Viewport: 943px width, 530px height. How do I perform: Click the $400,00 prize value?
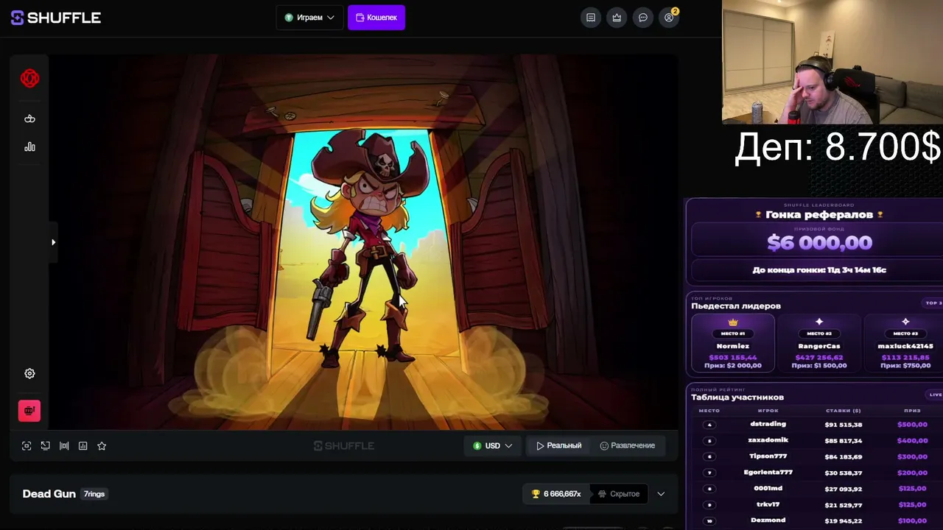coord(912,441)
